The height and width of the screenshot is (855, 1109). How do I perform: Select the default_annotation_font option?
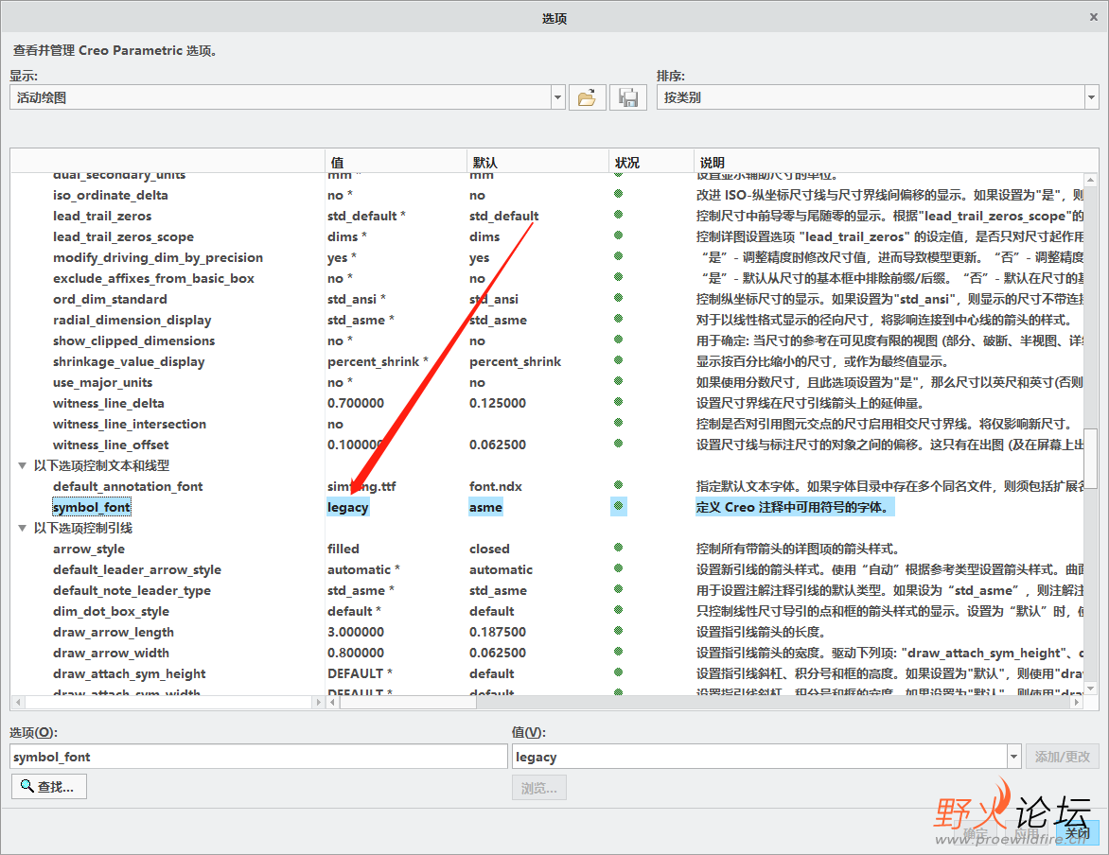coord(128,486)
